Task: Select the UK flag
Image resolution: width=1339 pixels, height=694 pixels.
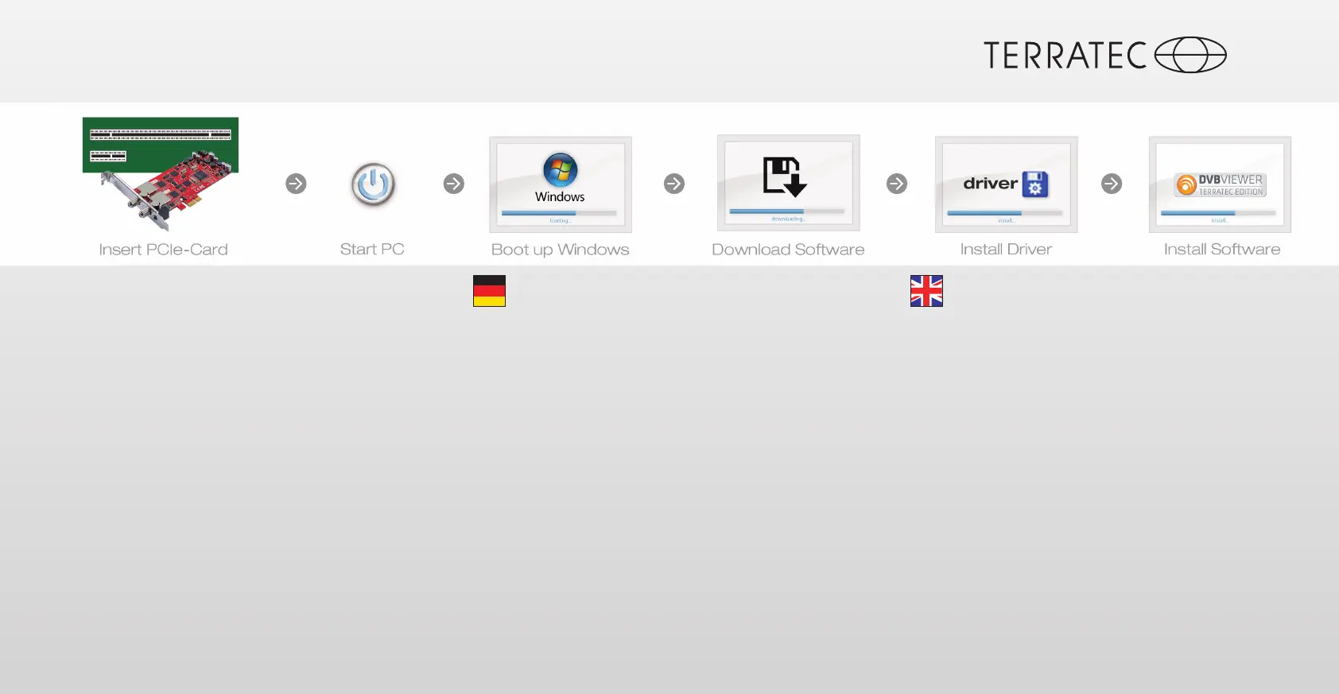Action: coord(926,291)
